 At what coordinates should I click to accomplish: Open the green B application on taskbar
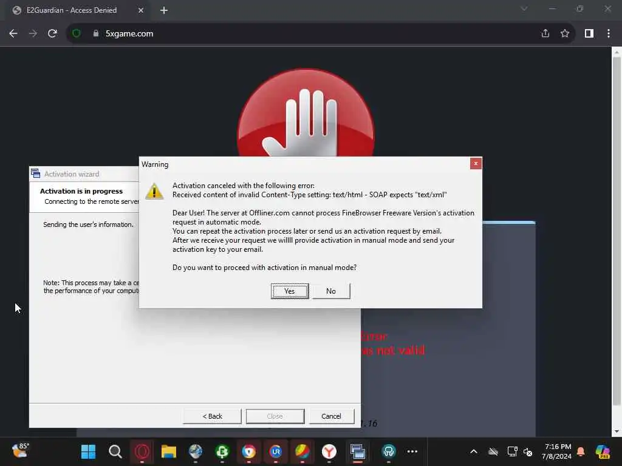222,451
